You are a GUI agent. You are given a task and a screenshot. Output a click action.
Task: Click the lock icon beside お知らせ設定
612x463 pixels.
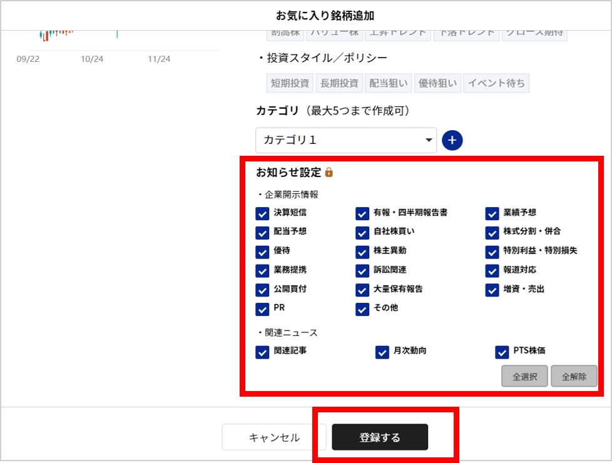click(329, 172)
